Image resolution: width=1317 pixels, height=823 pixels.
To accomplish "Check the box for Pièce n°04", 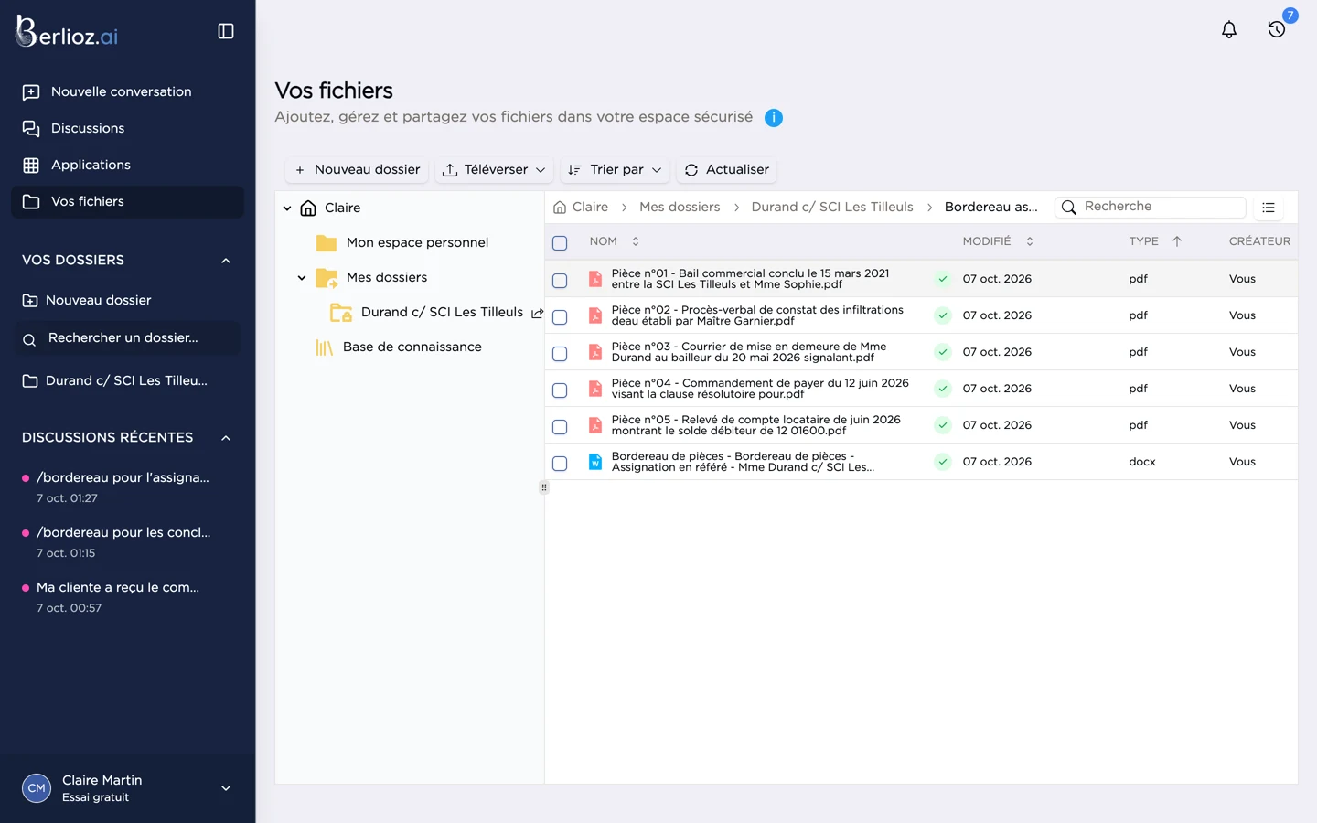I will click(x=560, y=390).
